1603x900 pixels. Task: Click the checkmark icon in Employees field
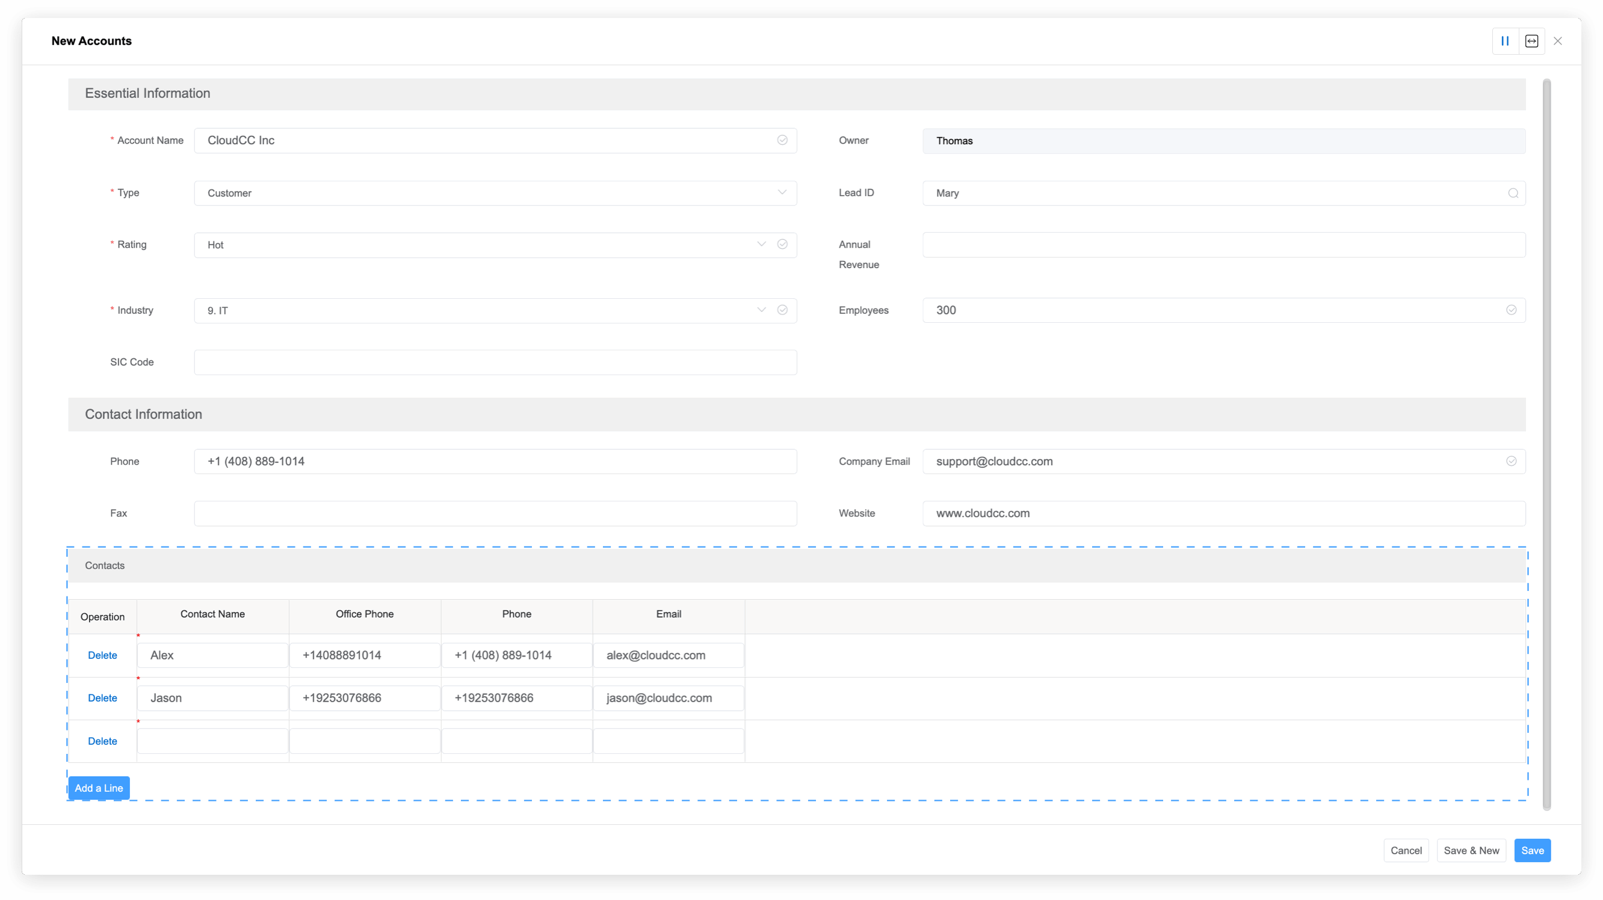1511,310
